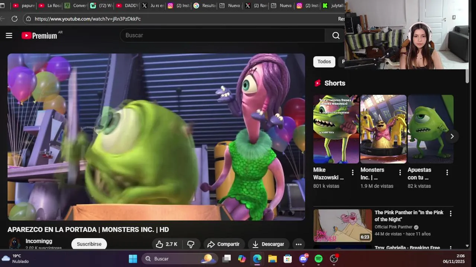This screenshot has height=267, width=476.
Task: Open the 'Monsters Inc.' Short thumbnail
Action: click(383, 129)
